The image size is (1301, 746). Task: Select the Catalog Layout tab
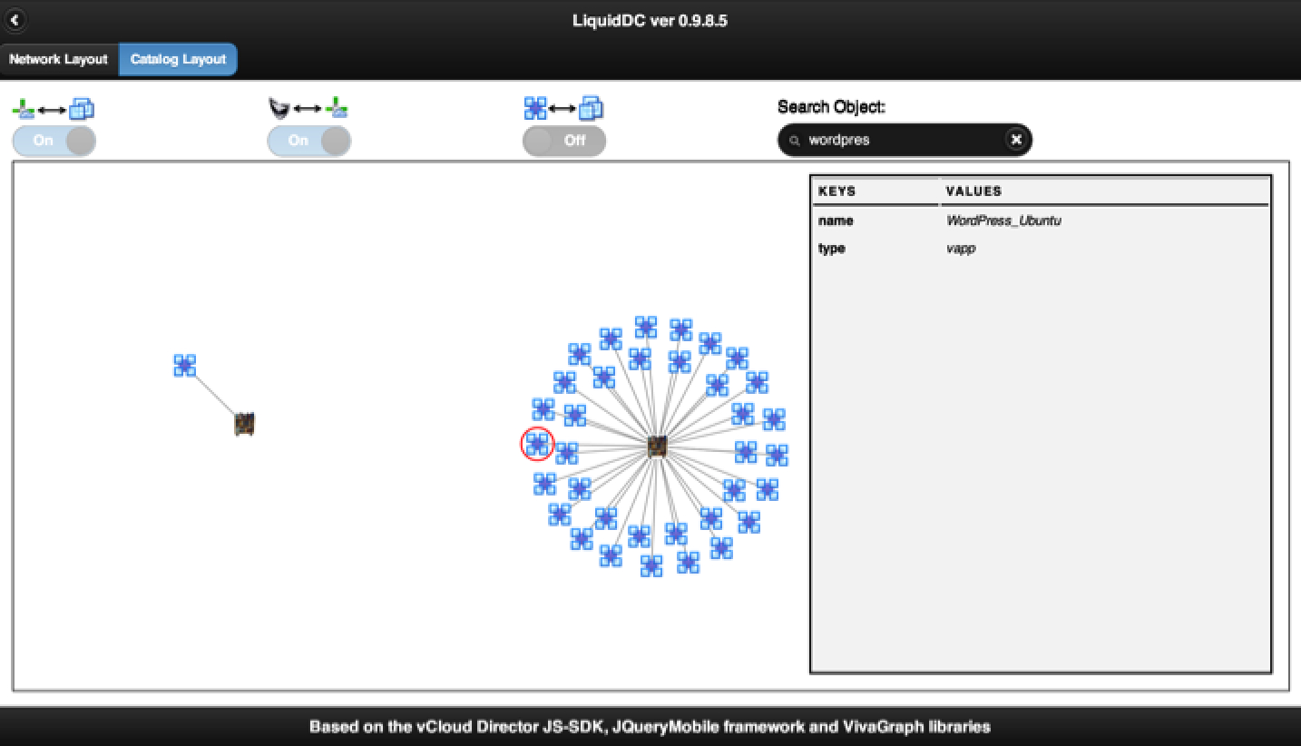coord(178,59)
